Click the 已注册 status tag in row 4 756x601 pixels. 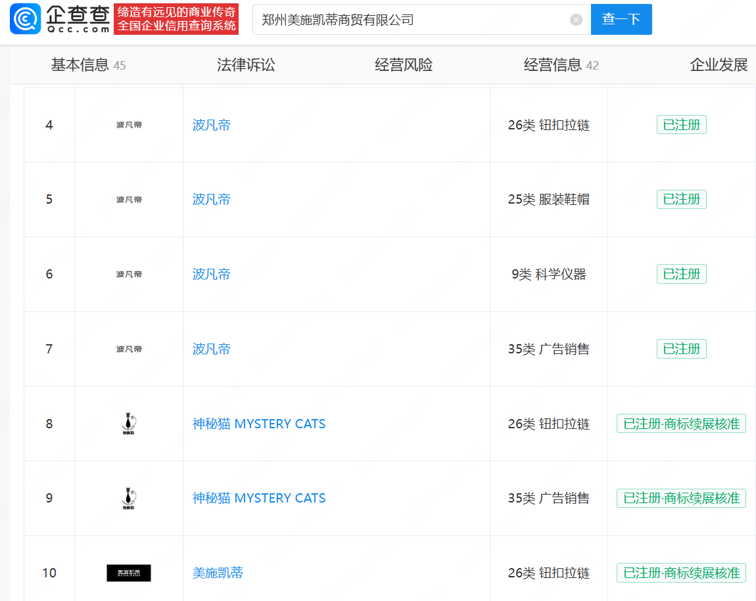681,125
